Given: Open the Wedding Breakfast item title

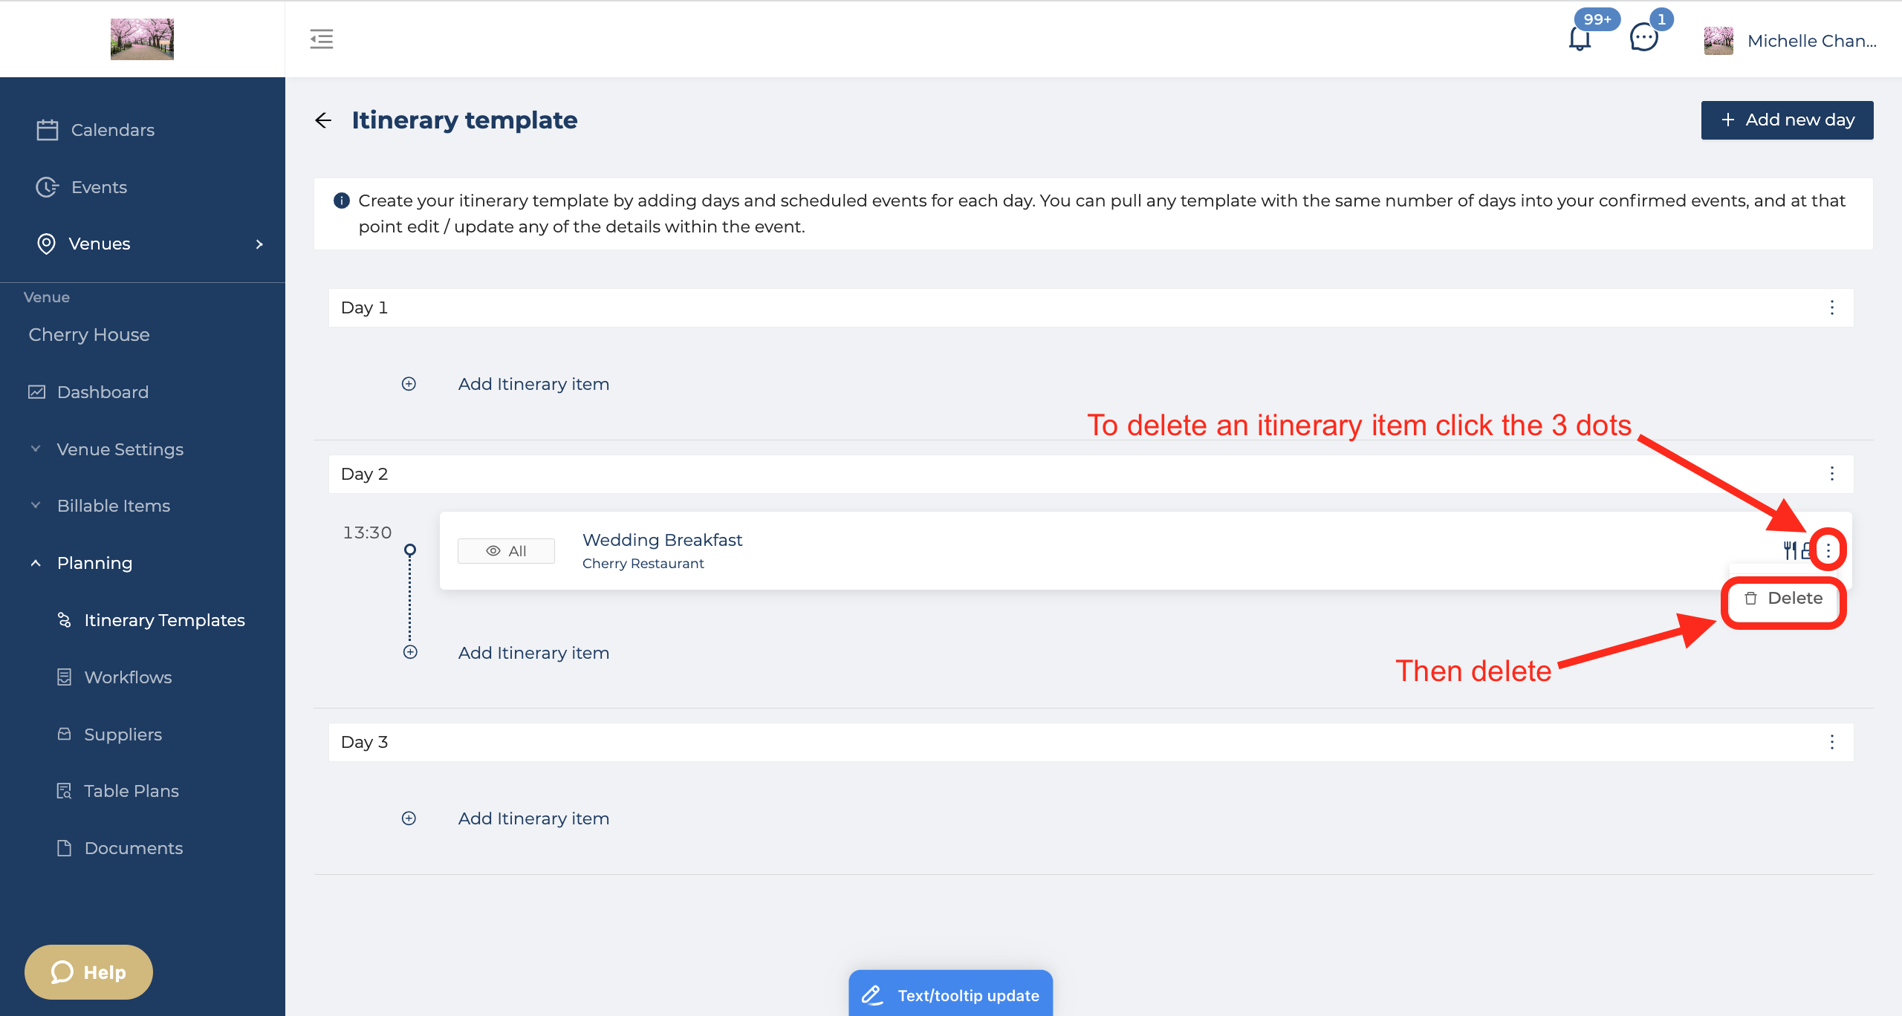Looking at the screenshot, I should point(662,540).
